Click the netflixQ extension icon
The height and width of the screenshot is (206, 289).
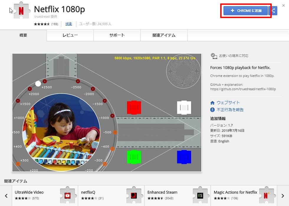tap(134, 195)
